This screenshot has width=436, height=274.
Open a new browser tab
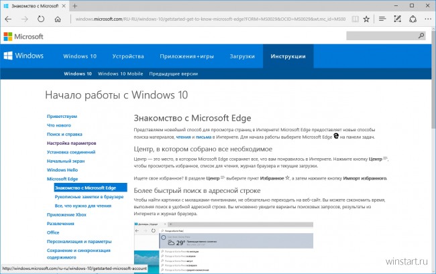coord(75,5)
